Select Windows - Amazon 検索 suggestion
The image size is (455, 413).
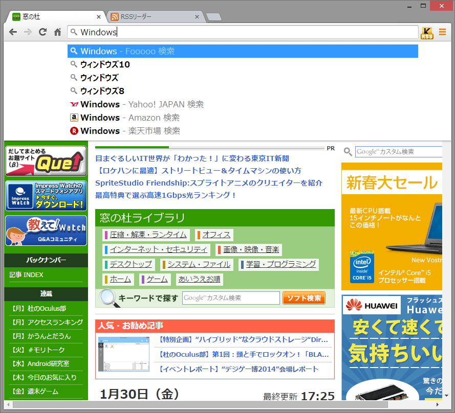(243, 118)
